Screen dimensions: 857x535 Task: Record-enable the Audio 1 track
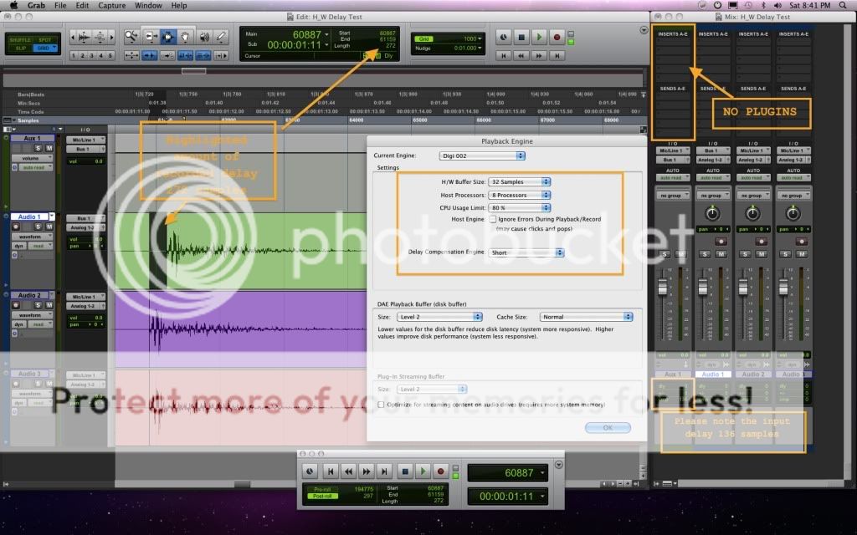pyautogui.click(x=15, y=226)
